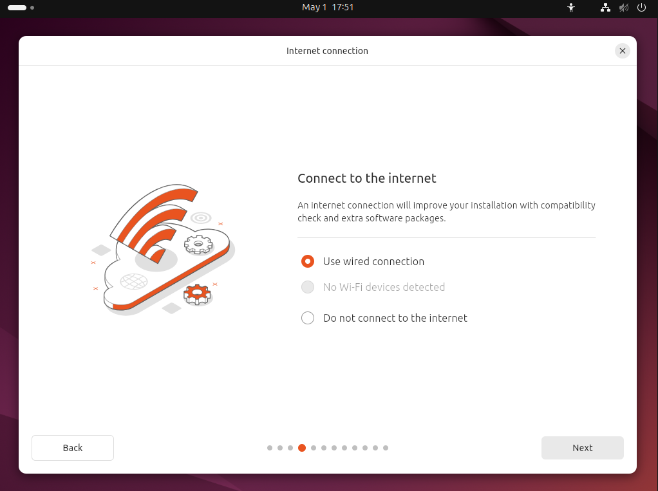Go to the previous step with Back
This screenshot has height=491, width=658.
[x=73, y=448]
